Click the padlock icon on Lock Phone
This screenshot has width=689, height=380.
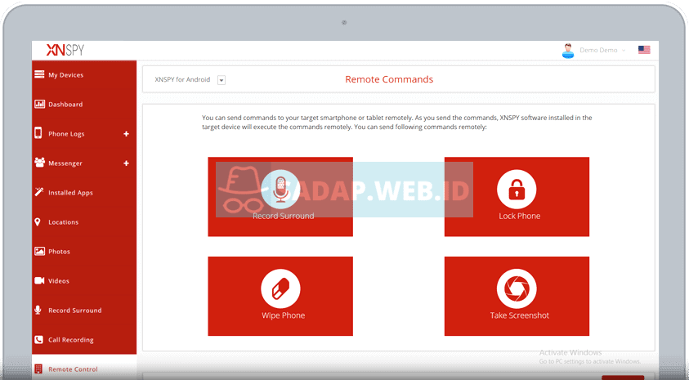coord(517,190)
